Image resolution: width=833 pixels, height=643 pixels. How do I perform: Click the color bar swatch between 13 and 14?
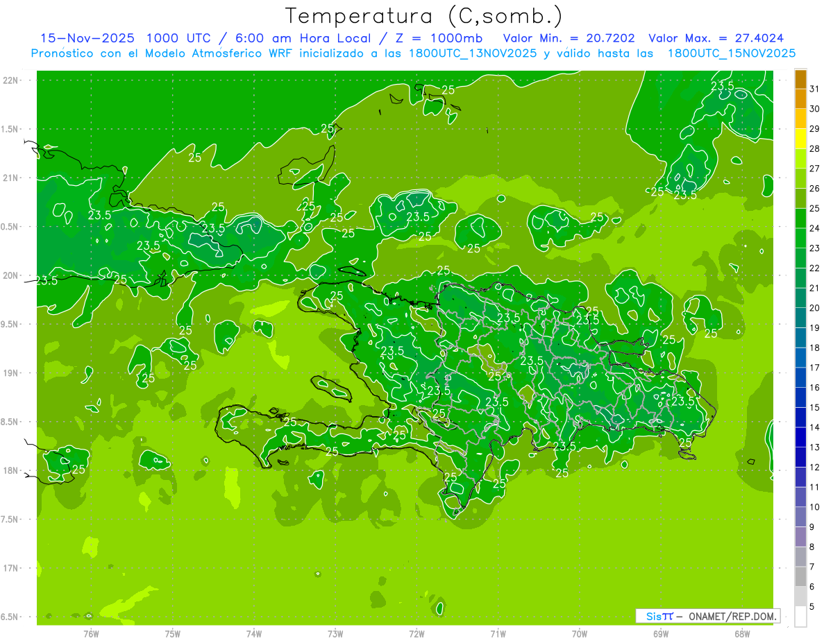tap(801, 438)
